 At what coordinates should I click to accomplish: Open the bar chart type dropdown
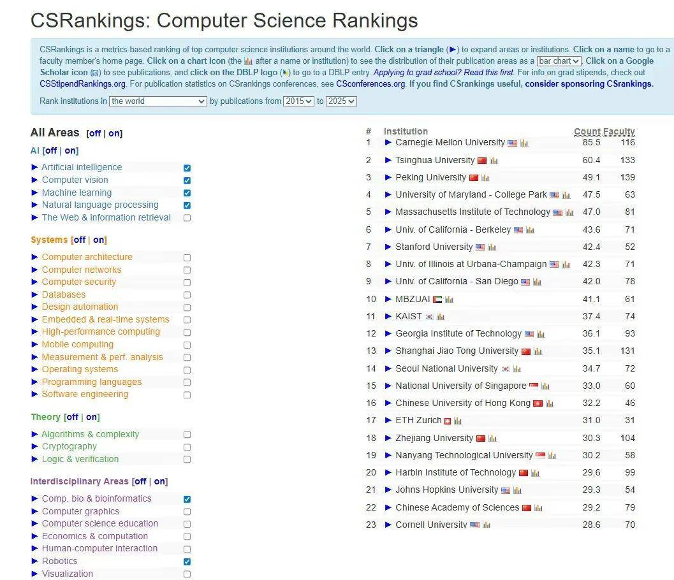point(559,61)
